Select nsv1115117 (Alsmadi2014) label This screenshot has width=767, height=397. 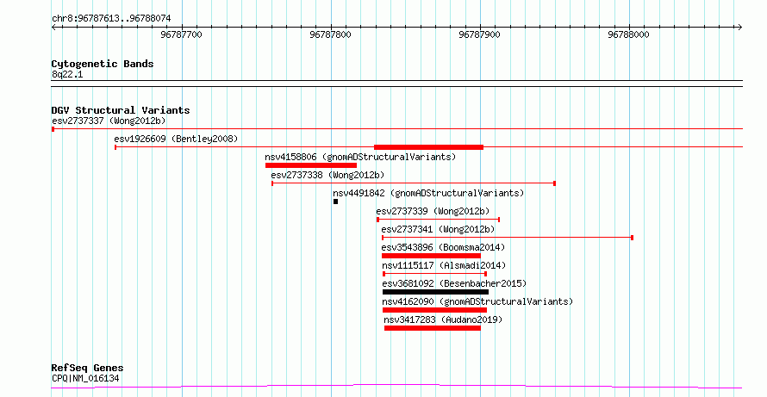point(444,265)
